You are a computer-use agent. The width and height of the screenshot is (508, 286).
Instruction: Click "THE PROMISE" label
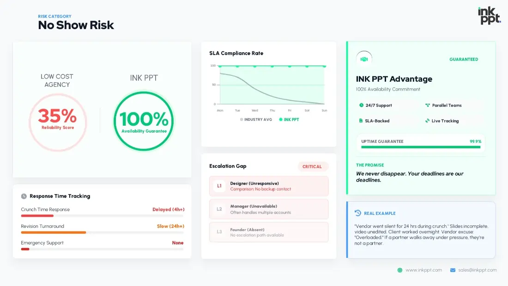(370, 165)
